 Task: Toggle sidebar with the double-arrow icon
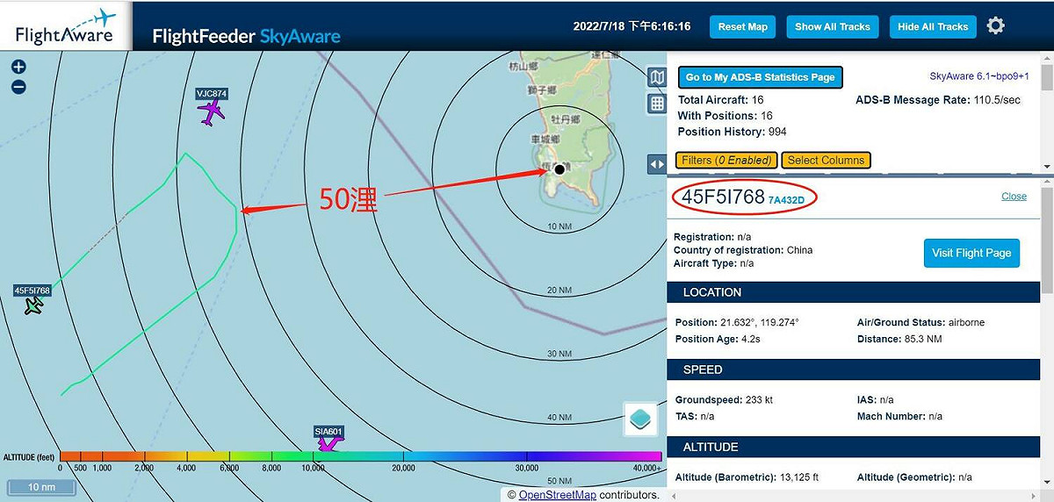pos(657,164)
